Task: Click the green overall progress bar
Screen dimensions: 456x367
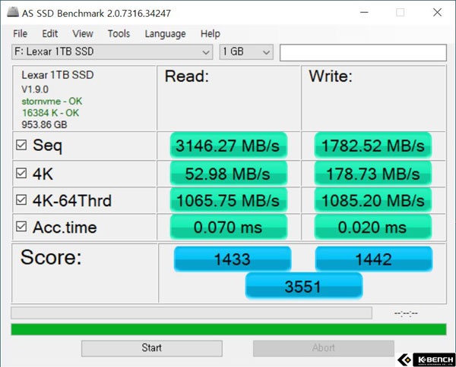Action: pos(229,329)
